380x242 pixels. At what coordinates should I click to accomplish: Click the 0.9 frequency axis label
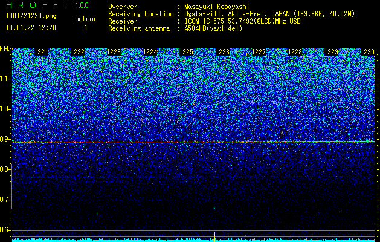[x=5, y=139]
